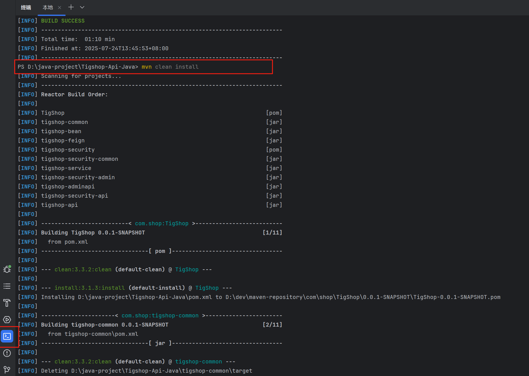Image resolution: width=529 pixels, height=376 pixels.
Task: Click install:3.1.3:install plugin text
Action: (90, 288)
